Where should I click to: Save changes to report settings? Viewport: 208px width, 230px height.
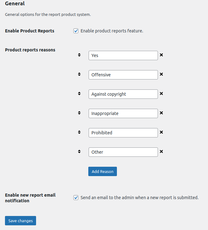click(21, 221)
